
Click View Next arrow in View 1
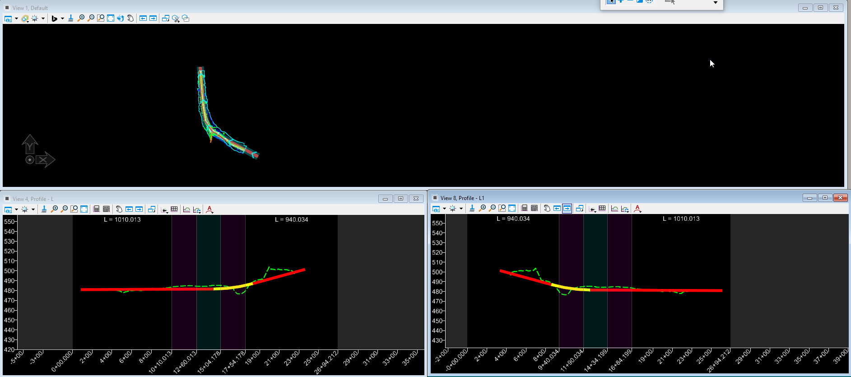(x=153, y=19)
